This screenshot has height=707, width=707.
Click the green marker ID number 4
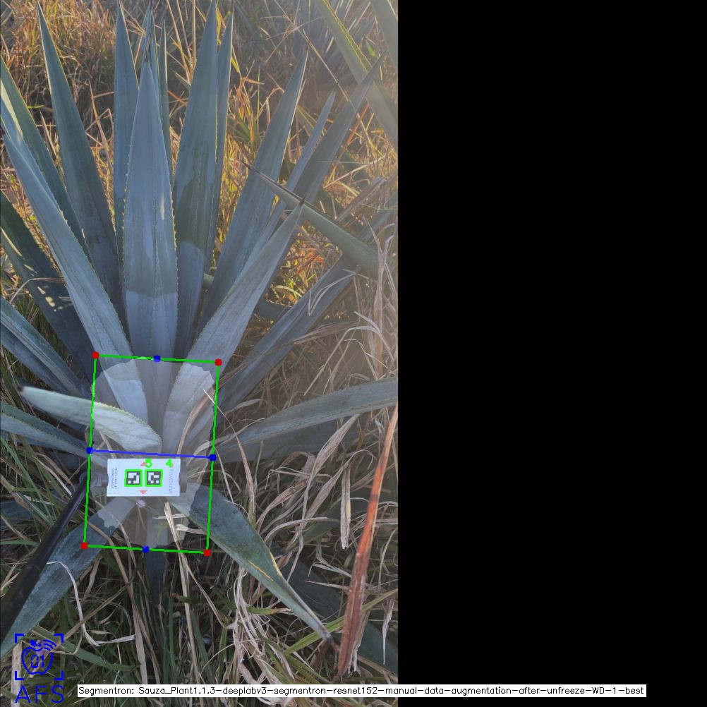(169, 463)
